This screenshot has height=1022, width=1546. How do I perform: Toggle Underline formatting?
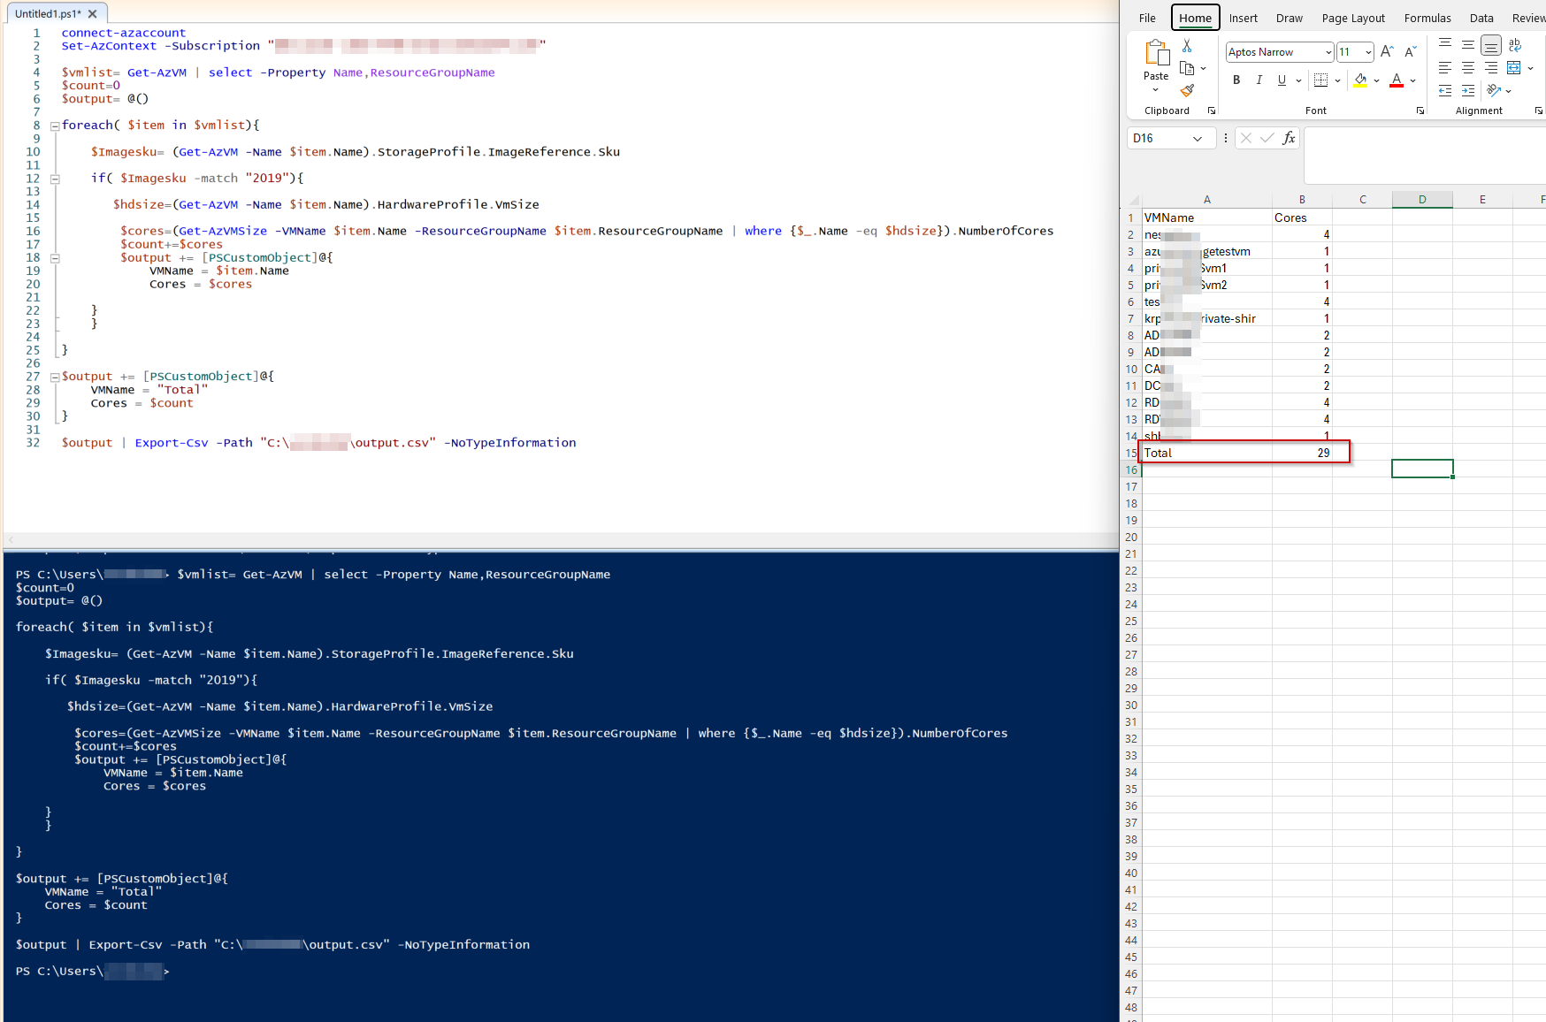[1282, 80]
